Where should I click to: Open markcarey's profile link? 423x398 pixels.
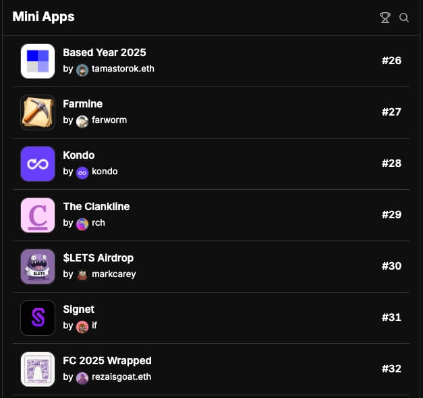pyautogui.click(x=112, y=274)
